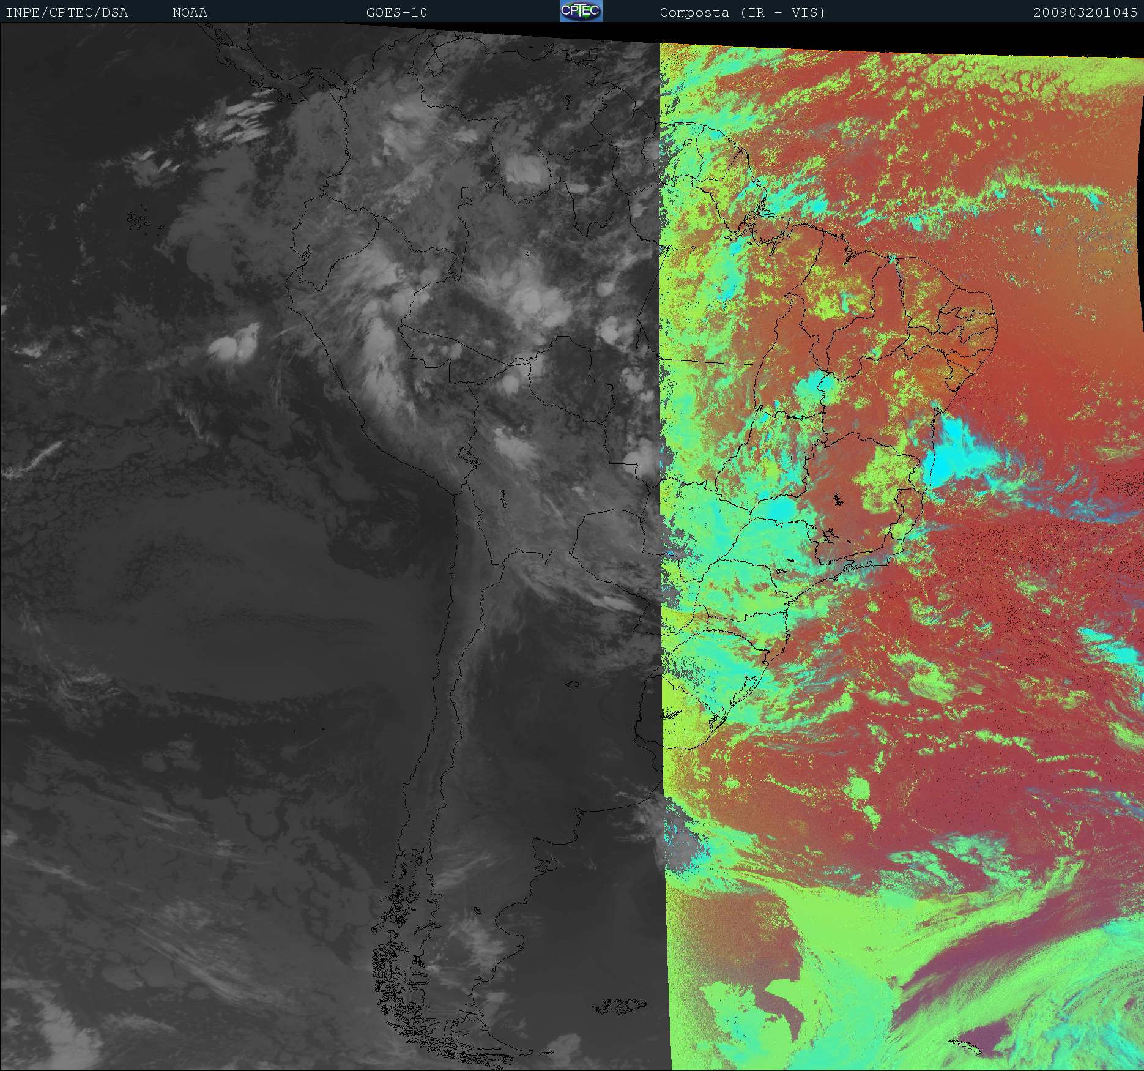Image resolution: width=1144 pixels, height=1071 pixels.
Task: Click the bright white storm cloud off the Peru coast
Action: point(234,344)
